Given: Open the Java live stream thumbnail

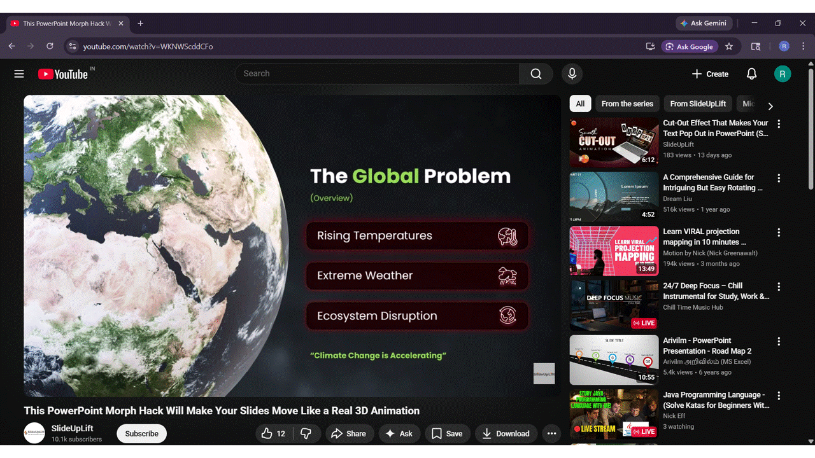Looking at the screenshot, I should click(614, 414).
